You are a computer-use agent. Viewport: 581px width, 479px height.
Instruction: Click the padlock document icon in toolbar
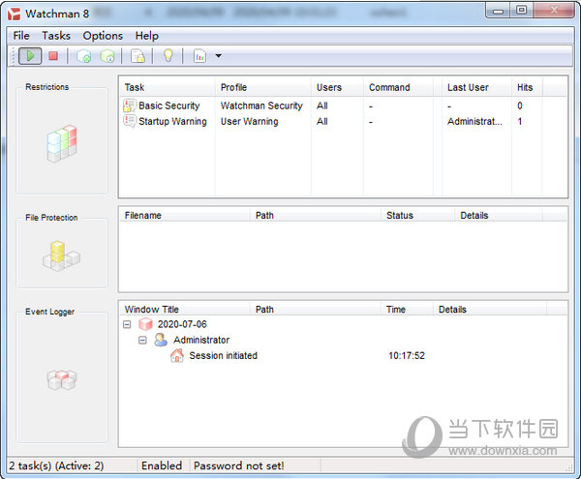[138, 56]
